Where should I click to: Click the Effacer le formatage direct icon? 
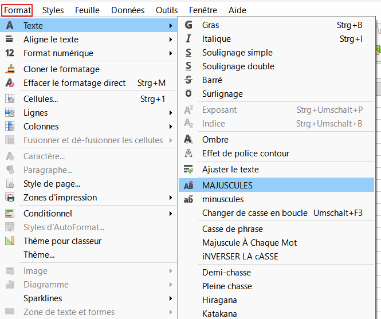click(10, 83)
